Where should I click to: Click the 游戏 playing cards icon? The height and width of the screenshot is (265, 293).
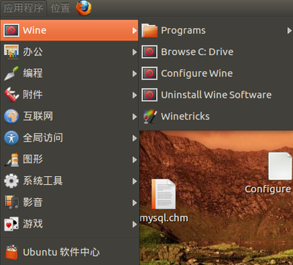(x=12, y=224)
